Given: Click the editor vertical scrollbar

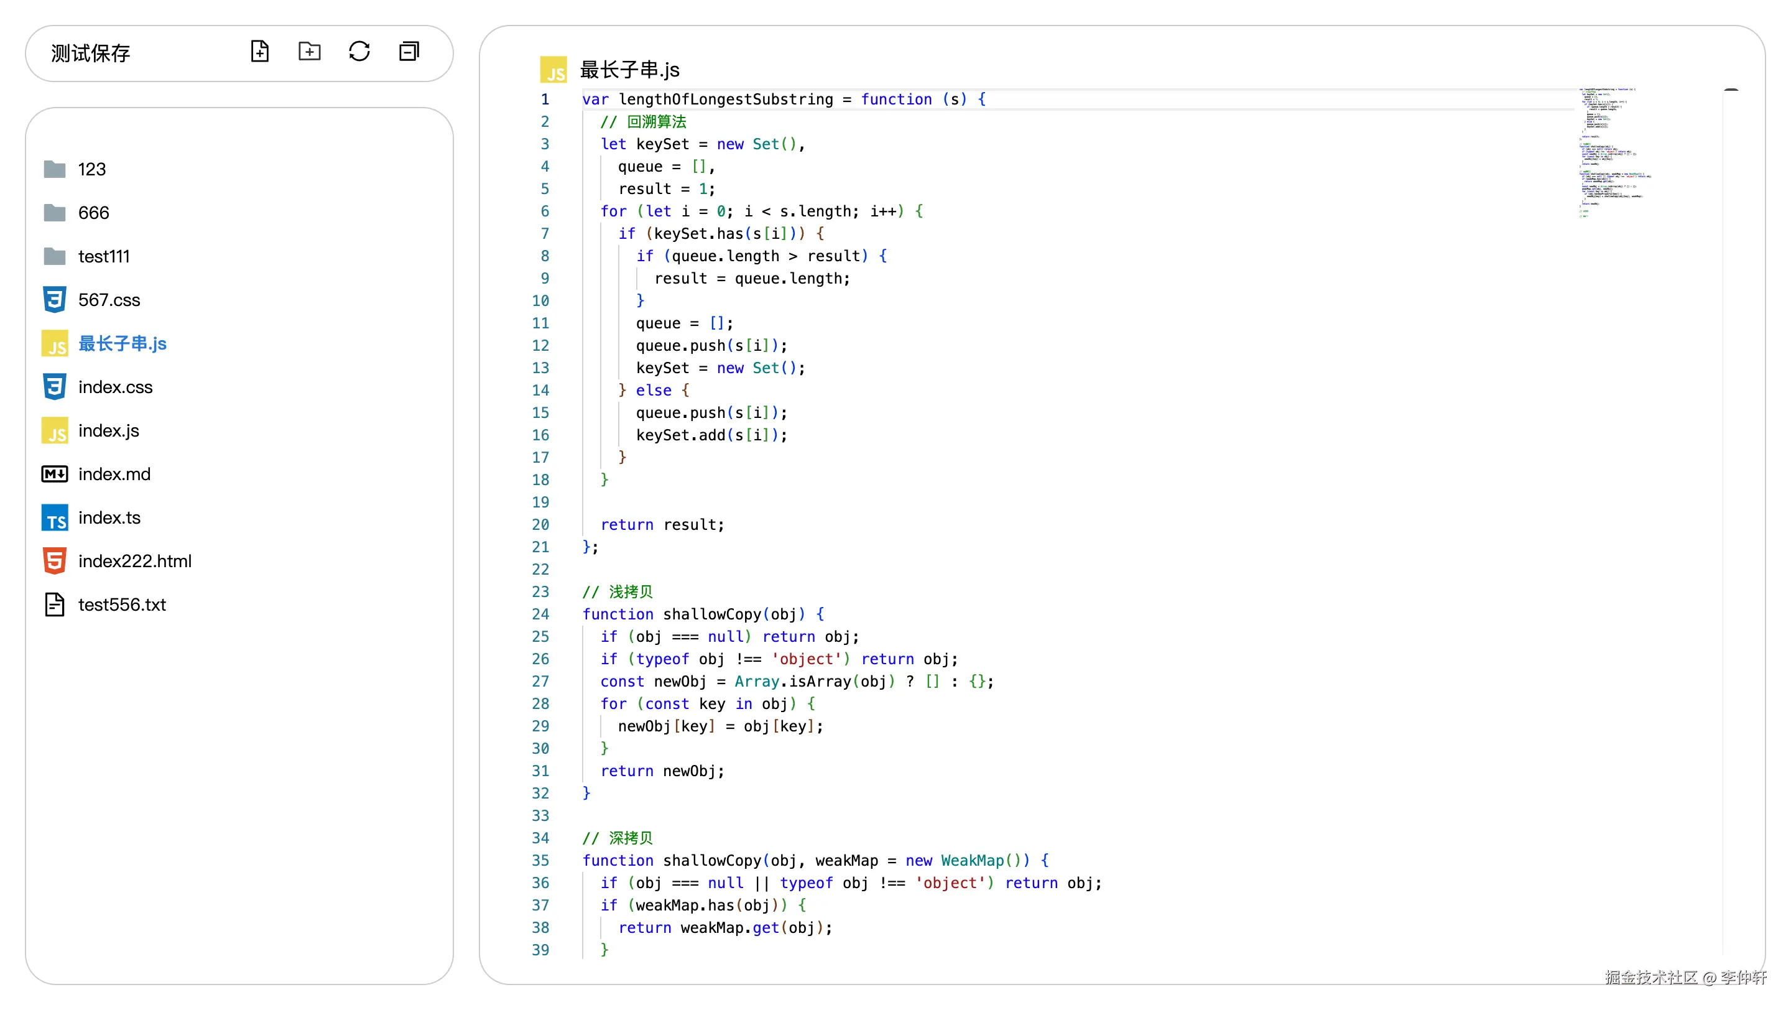Looking at the screenshot, I should 1731,486.
